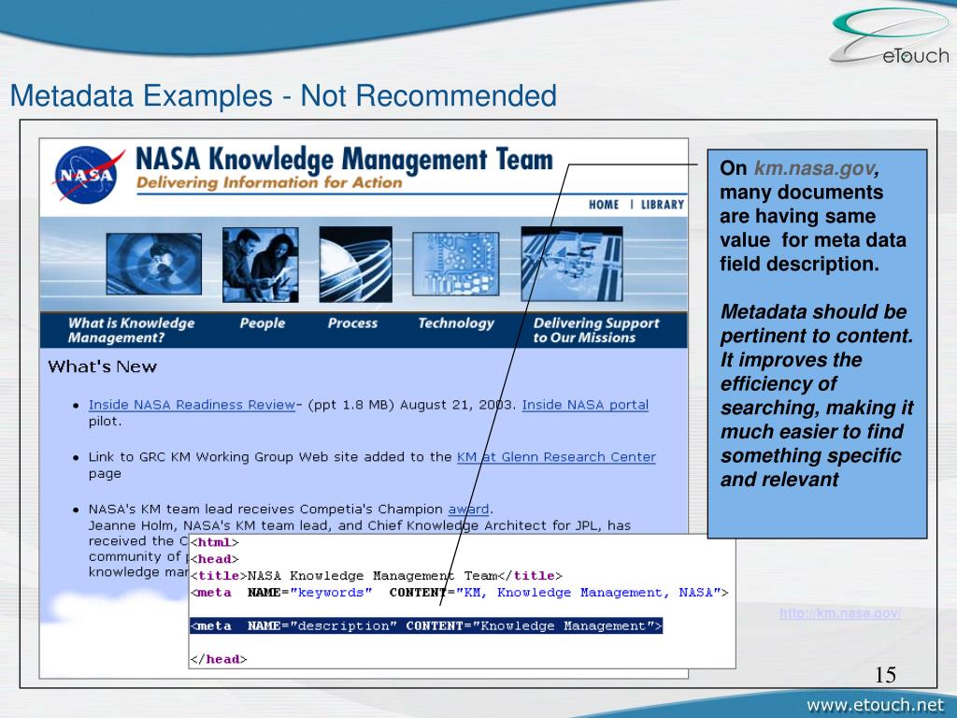957x718 pixels.
Task: Click the www.etouch.net footer text
Action: (x=875, y=705)
